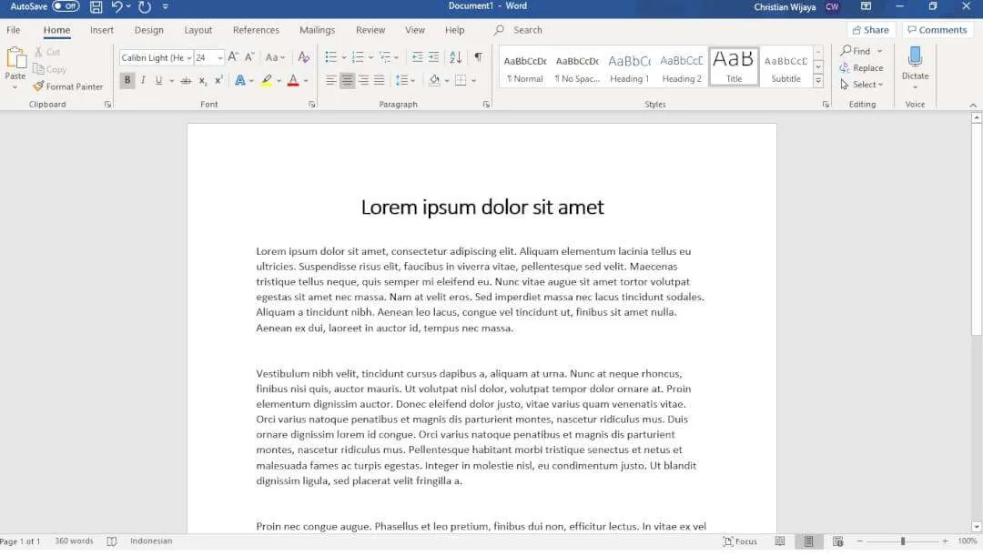Apply Subtitle style

(x=785, y=67)
